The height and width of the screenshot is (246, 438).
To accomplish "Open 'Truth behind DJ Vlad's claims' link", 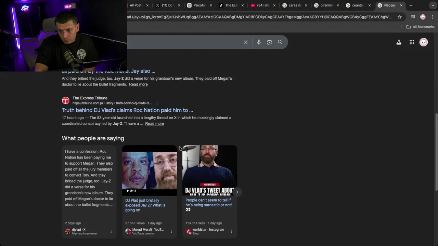I will tap(127, 110).
